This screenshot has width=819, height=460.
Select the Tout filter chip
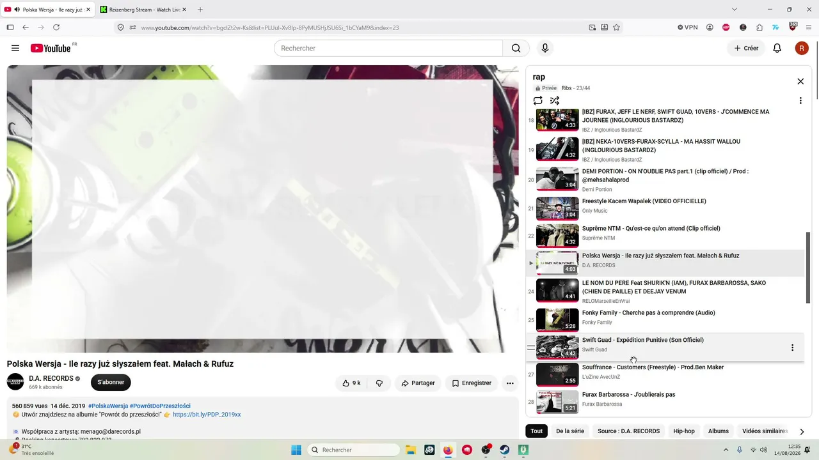tap(537, 431)
